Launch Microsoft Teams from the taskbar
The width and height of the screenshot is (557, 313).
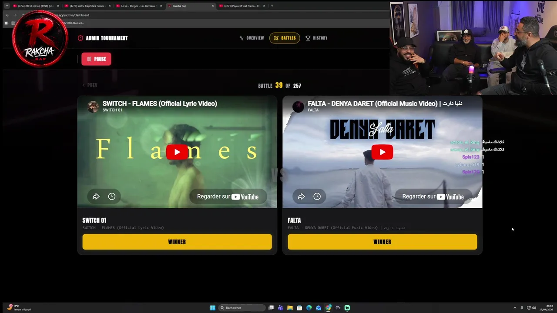(x=280, y=308)
